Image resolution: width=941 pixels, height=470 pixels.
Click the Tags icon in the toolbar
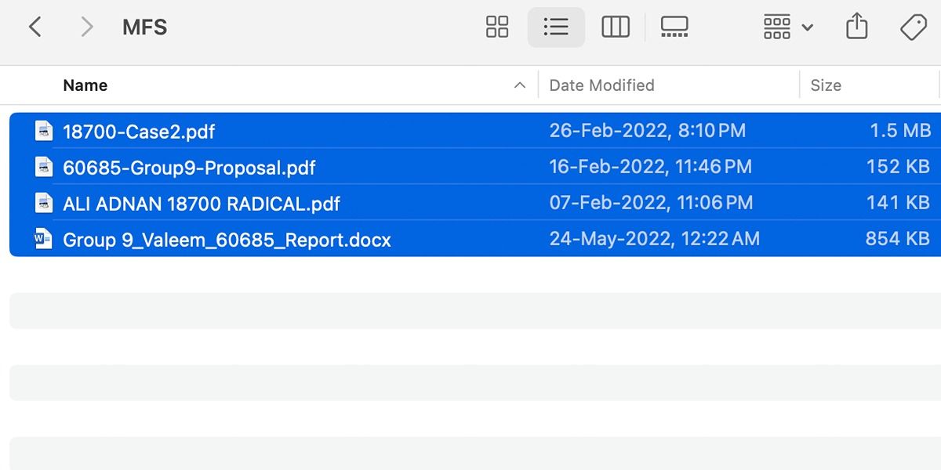coord(912,26)
